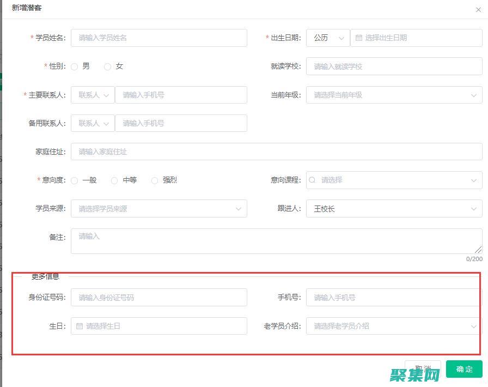Expand the 联系人 dropdown for 主要联系人
The height and width of the screenshot is (387, 488).
coord(91,94)
